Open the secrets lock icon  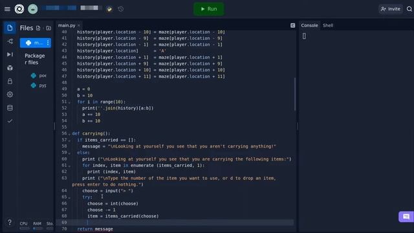(10, 81)
